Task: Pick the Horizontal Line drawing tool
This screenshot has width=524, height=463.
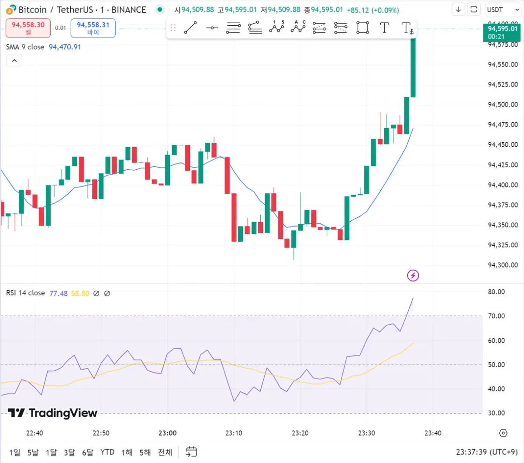Action: click(212, 28)
